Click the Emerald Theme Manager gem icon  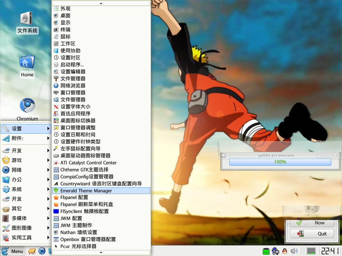coord(56,191)
